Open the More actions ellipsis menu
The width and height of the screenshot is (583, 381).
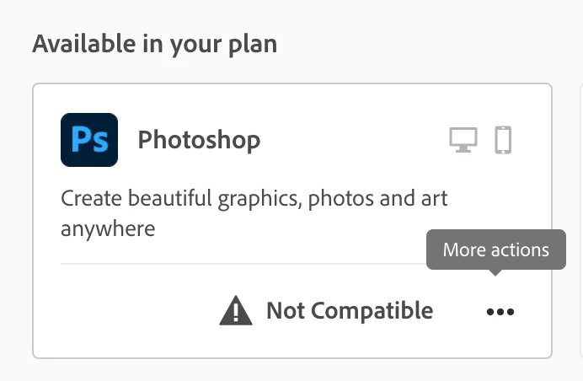(x=500, y=311)
